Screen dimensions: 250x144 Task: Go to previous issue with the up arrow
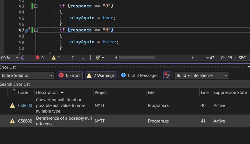click(x=73, y=58)
